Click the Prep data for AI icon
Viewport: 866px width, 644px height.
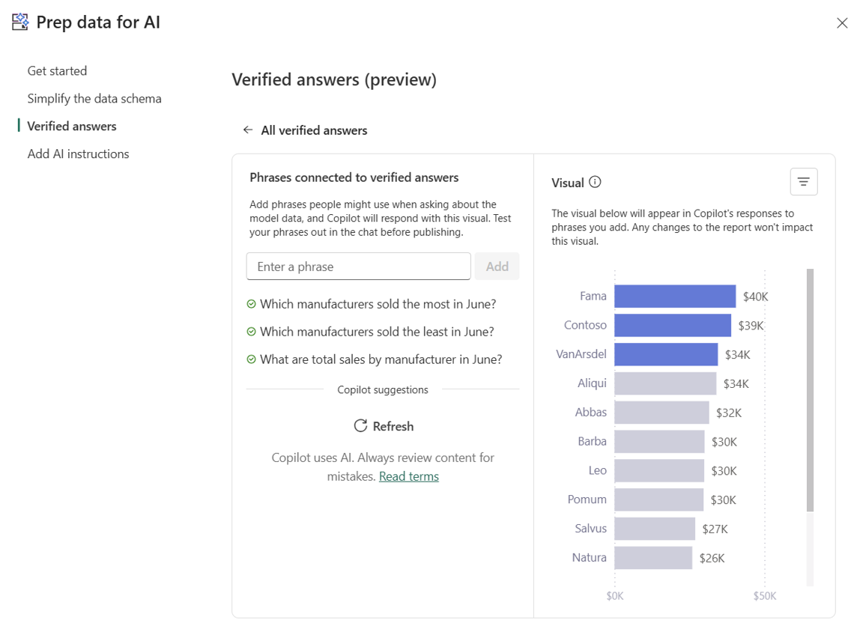pyautogui.click(x=20, y=22)
